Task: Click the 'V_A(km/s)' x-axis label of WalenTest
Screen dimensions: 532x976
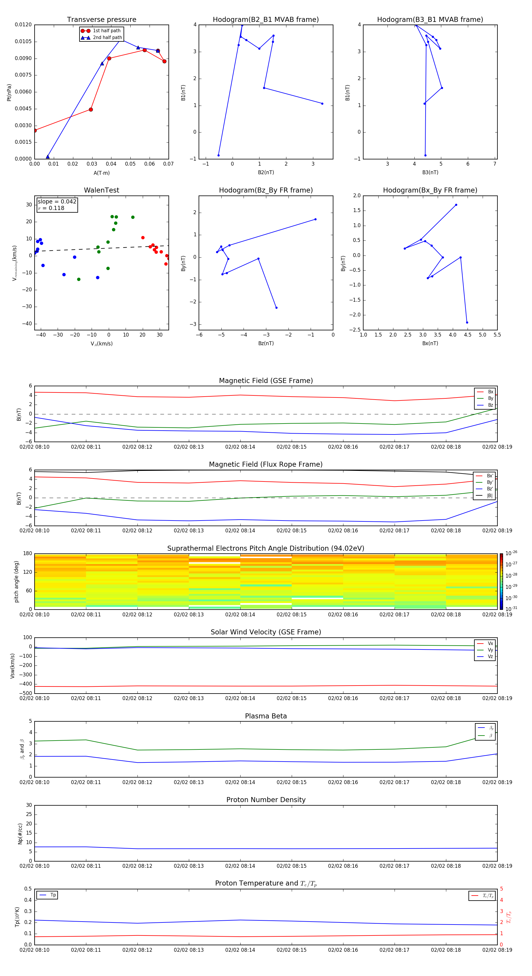Action: coord(101,344)
